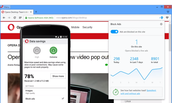The width and height of the screenshot is (172, 103).
Task: Open the Mobile navigation item
Action: tap(75, 27)
